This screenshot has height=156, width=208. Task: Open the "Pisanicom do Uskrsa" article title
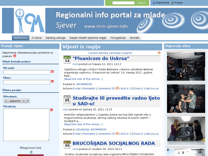[101, 58]
